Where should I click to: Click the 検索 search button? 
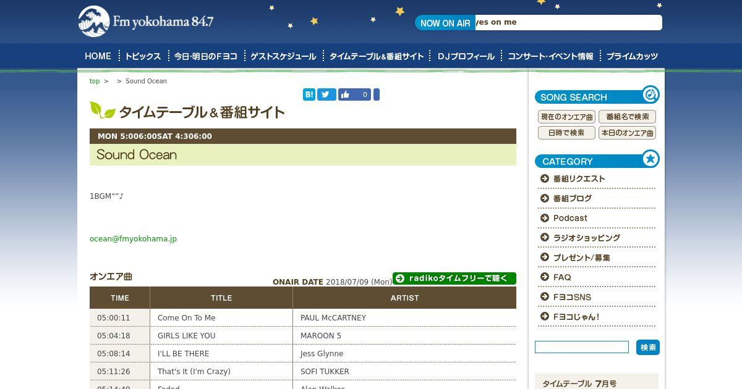[x=648, y=348]
